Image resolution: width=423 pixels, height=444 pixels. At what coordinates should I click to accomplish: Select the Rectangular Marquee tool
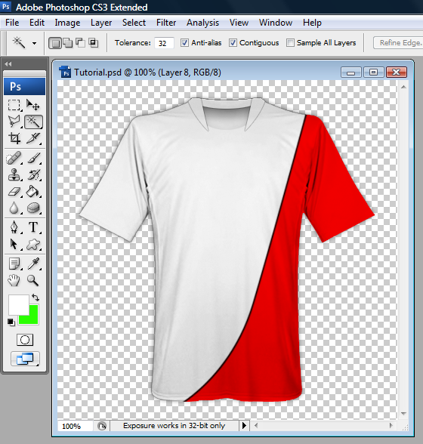tap(14, 105)
